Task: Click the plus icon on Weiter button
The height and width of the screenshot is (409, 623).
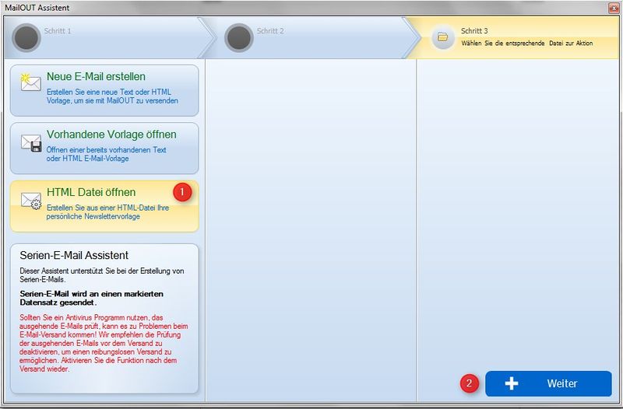Action: tap(512, 383)
